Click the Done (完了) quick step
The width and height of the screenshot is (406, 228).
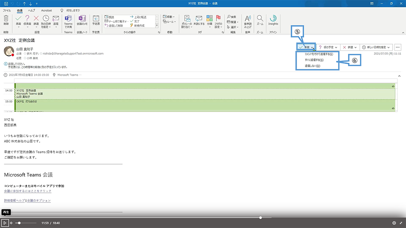click(x=135, y=21)
